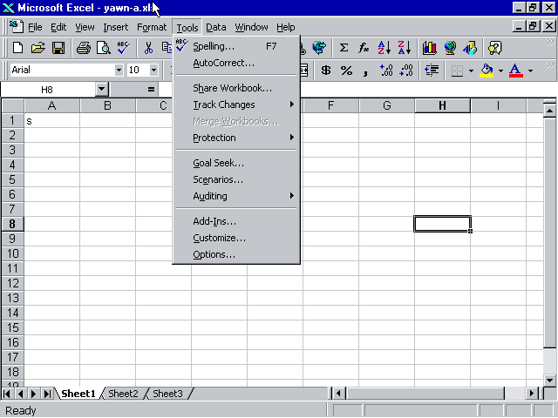
Task: Open the Data menu
Action: (215, 27)
